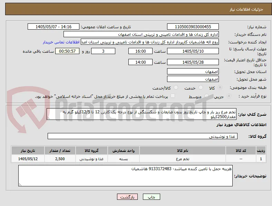Select the کالا radio button
The height and width of the screenshot is (206, 272).
(x=220, y=87)
